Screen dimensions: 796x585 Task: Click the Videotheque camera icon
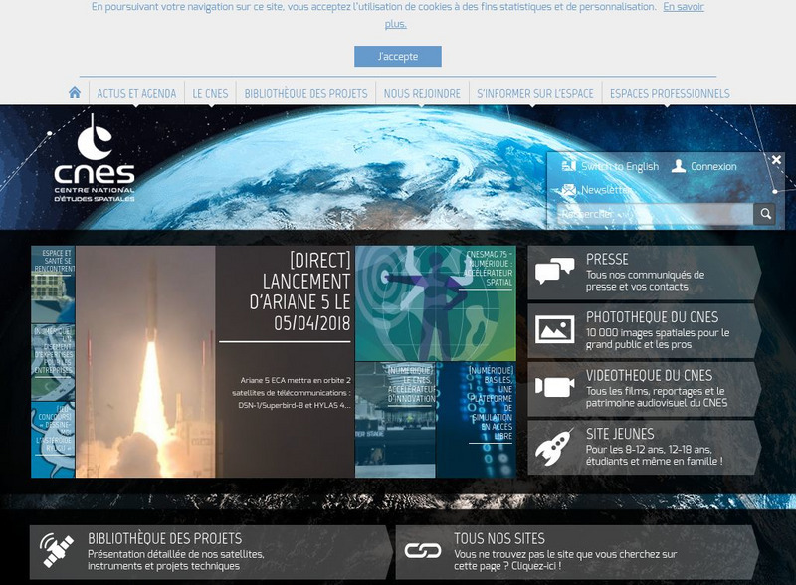(554, 387)
